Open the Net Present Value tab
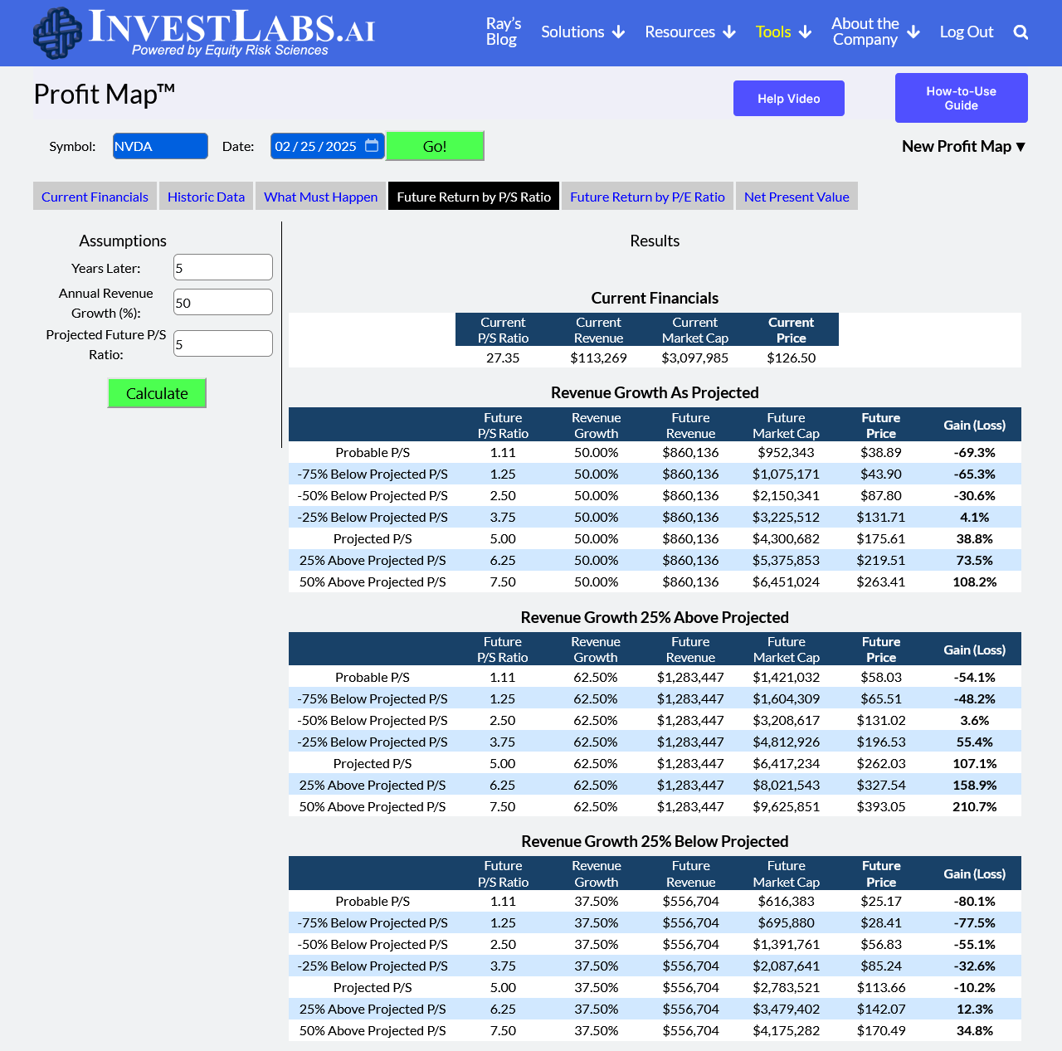Screen dimensions: 1062x1051 click(x=796, y=197)
